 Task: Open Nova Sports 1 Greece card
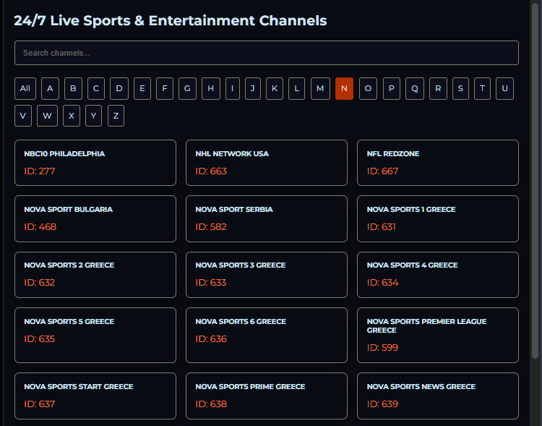(437, 218)
